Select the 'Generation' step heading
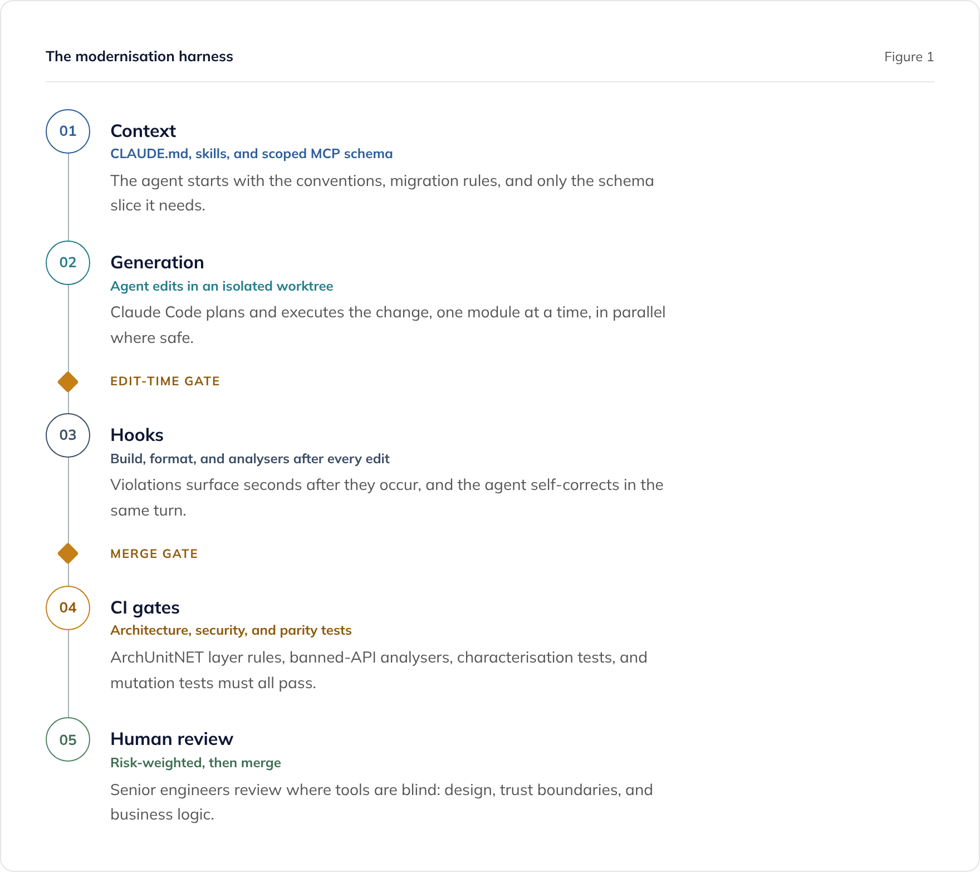 [157, 262]
